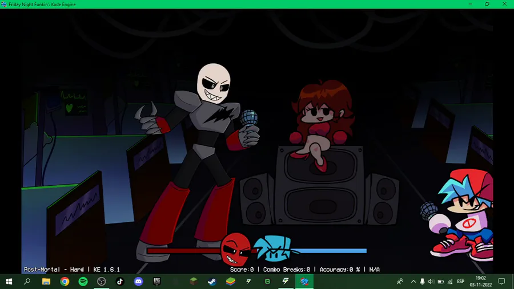Open TikTok from the taskbar
514x289 pixels.
120,282
